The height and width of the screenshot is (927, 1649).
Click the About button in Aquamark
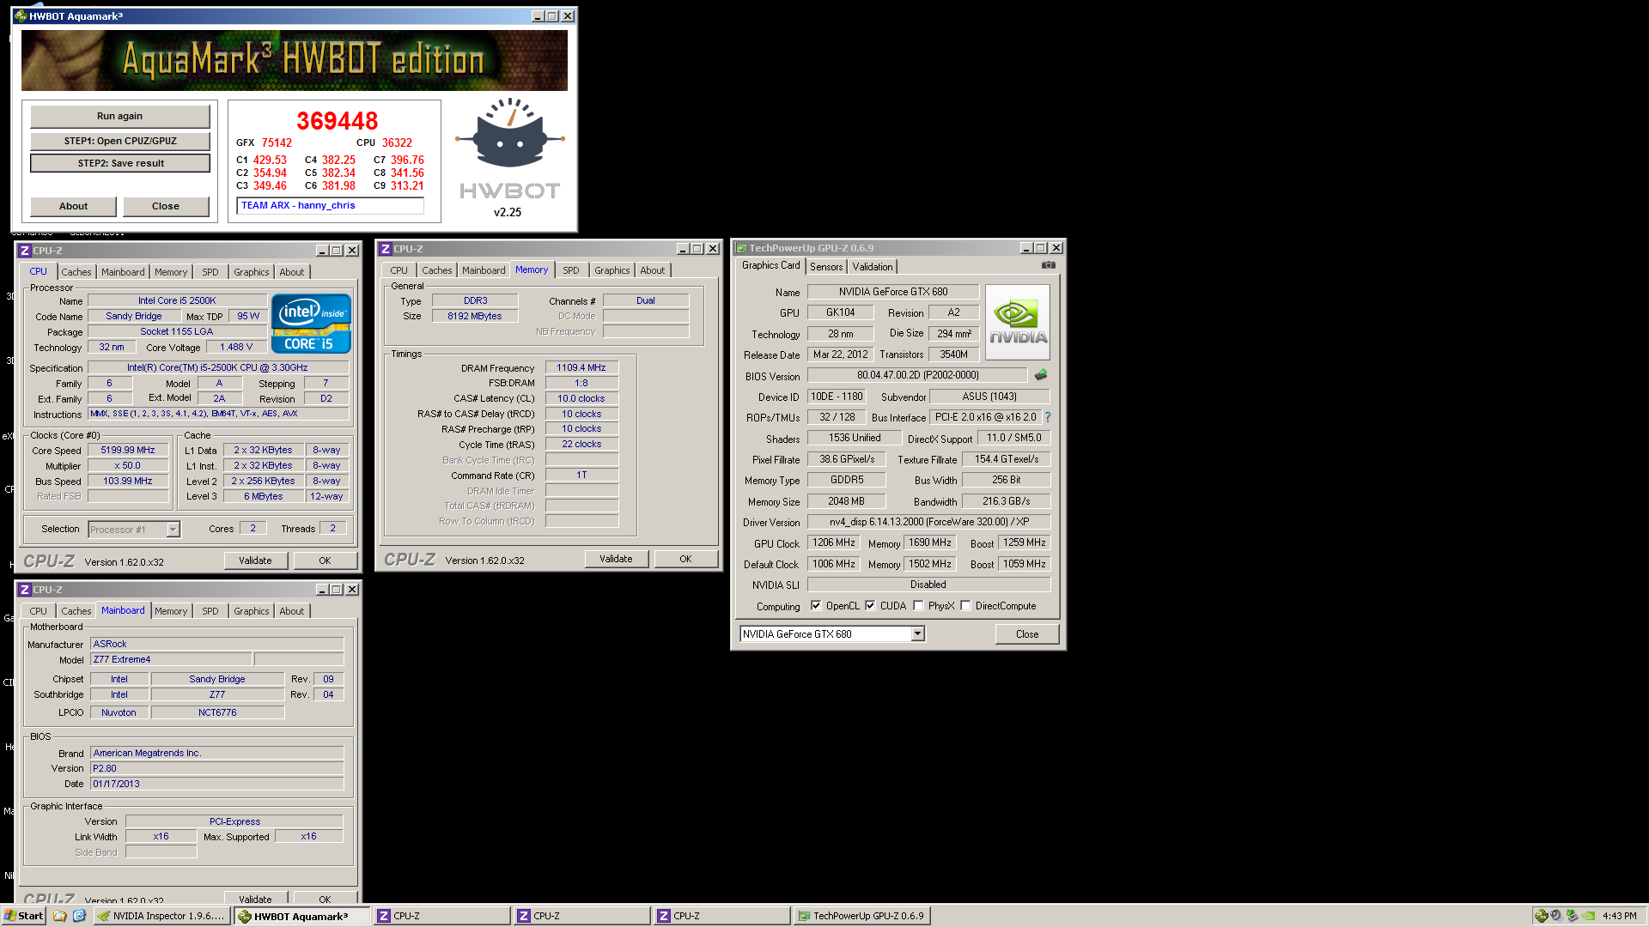click(x=73, y=206)
